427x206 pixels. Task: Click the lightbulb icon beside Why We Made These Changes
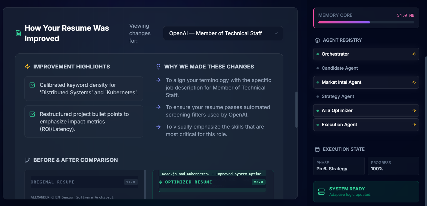[158, 67]
